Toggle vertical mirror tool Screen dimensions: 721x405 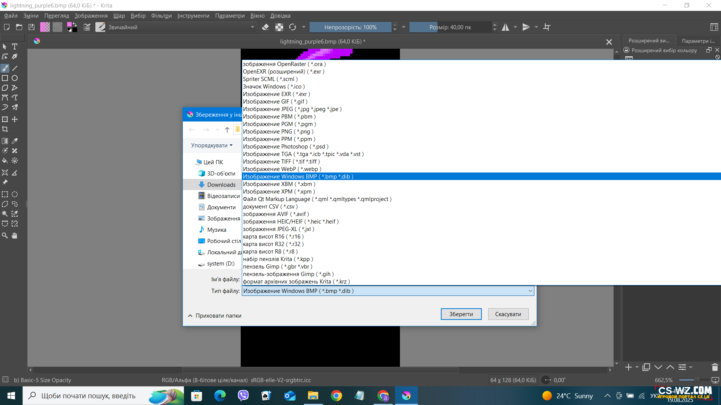coord(526,27)
